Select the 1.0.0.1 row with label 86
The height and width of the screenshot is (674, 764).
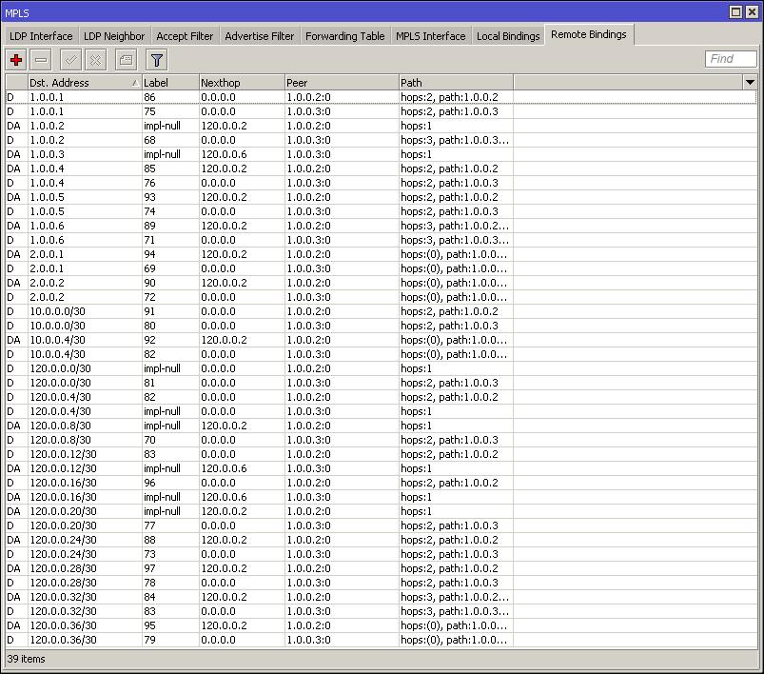[x=381, y=97]
